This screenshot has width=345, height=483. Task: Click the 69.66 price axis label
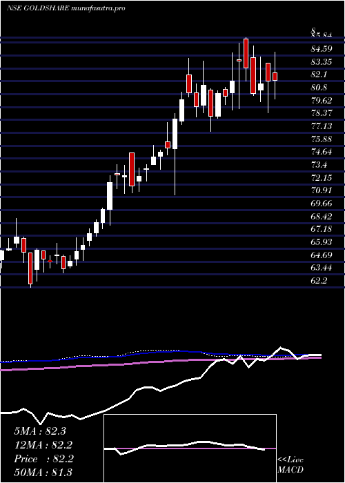(x=322, y=204)
